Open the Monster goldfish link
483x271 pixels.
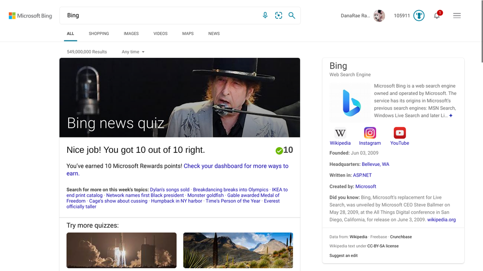pos(205,195)
